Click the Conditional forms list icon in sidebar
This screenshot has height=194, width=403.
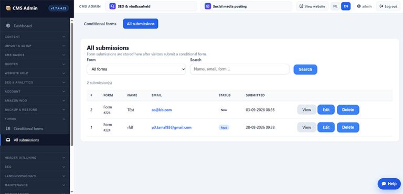coord(8,129)
